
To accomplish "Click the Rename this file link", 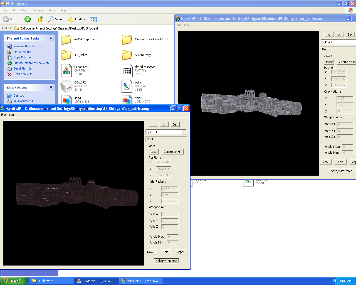I will (x=24, y=46).
